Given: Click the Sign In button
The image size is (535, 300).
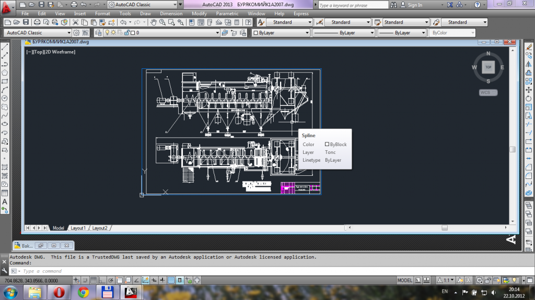Looking at the screenshot, I should click(411, 5).
